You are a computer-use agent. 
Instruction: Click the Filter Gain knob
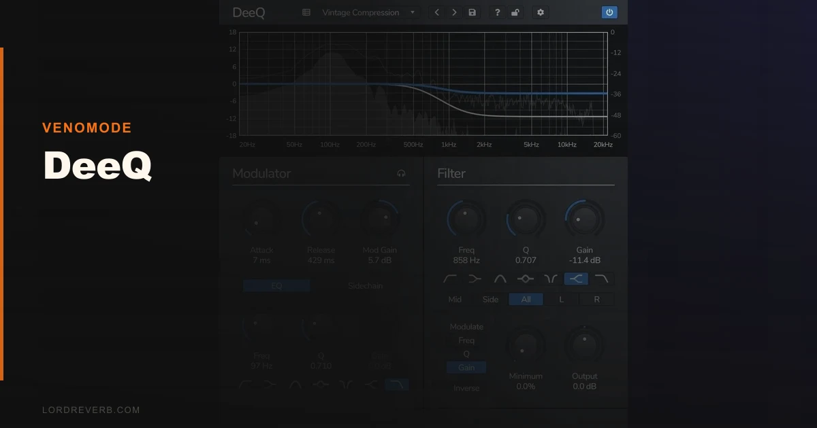(x=584, y=220)
